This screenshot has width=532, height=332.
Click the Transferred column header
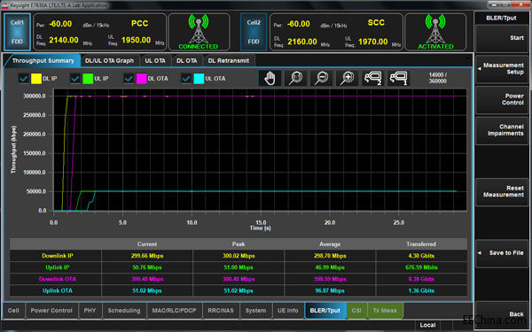(421, 244)
